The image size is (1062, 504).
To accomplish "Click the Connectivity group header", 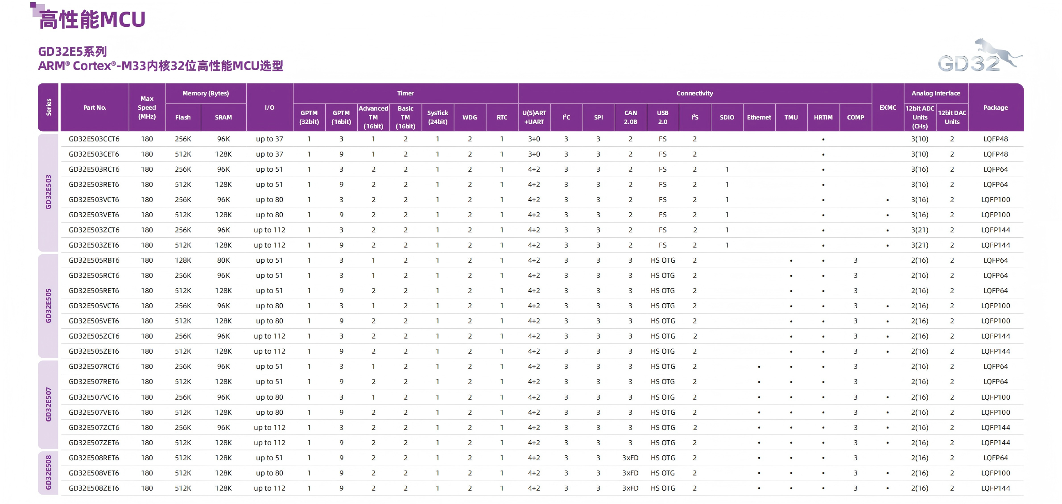I will (x=694, y=93).
